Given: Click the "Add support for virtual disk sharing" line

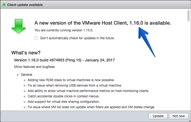Looking at the screenshot, I should point(64,102).
